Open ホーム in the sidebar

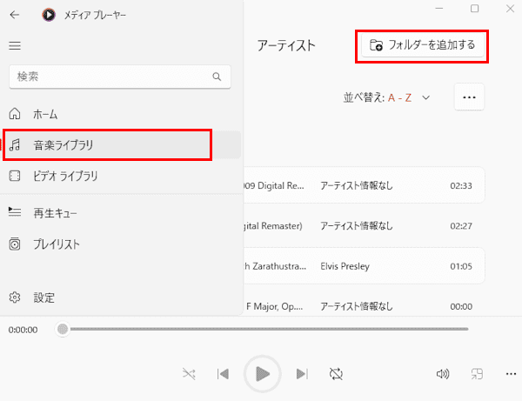point(121,114)
